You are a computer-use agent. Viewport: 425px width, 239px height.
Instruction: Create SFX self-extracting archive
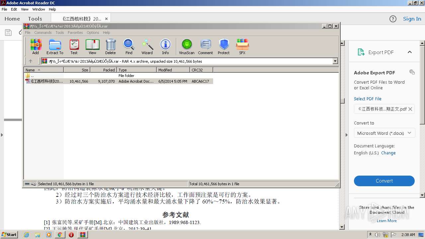pyautogui.click(x=242, y=46)
